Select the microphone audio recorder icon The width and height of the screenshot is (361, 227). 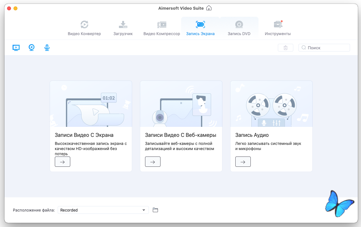(x=47, y=48)
